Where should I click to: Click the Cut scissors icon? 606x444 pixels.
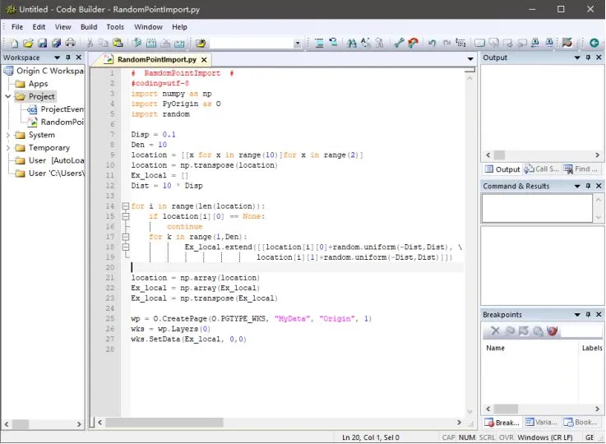click(x=90, y=43)
